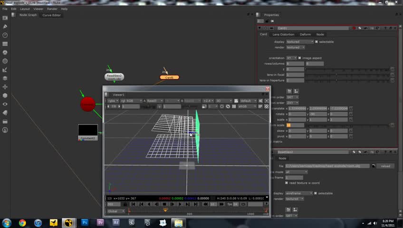The height and width of the screenshot is (228, 403).
Task: Open the ReadGeo2 display wireframe dropdown
Action: click(298, 193)
